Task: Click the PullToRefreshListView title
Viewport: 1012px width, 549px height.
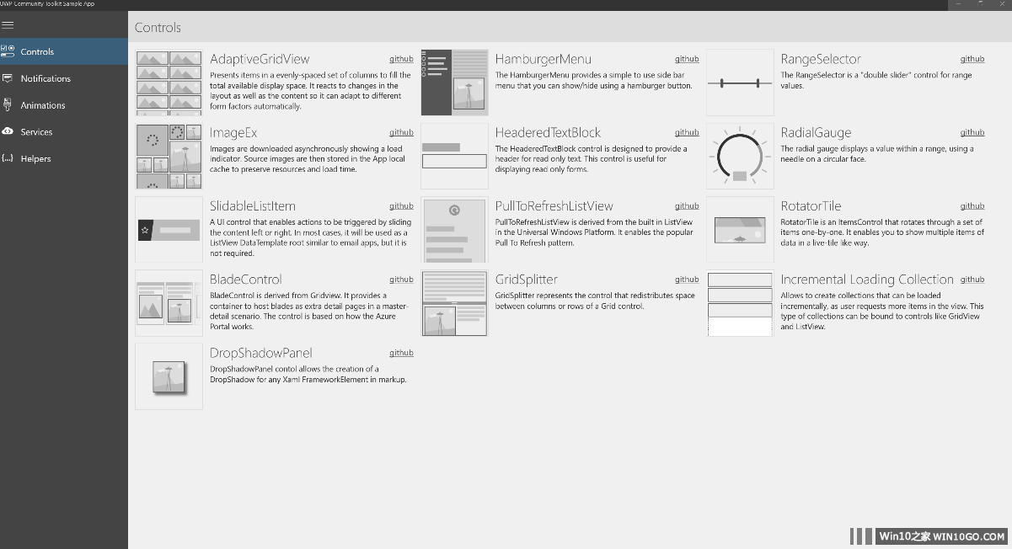Action: [554, 205]
